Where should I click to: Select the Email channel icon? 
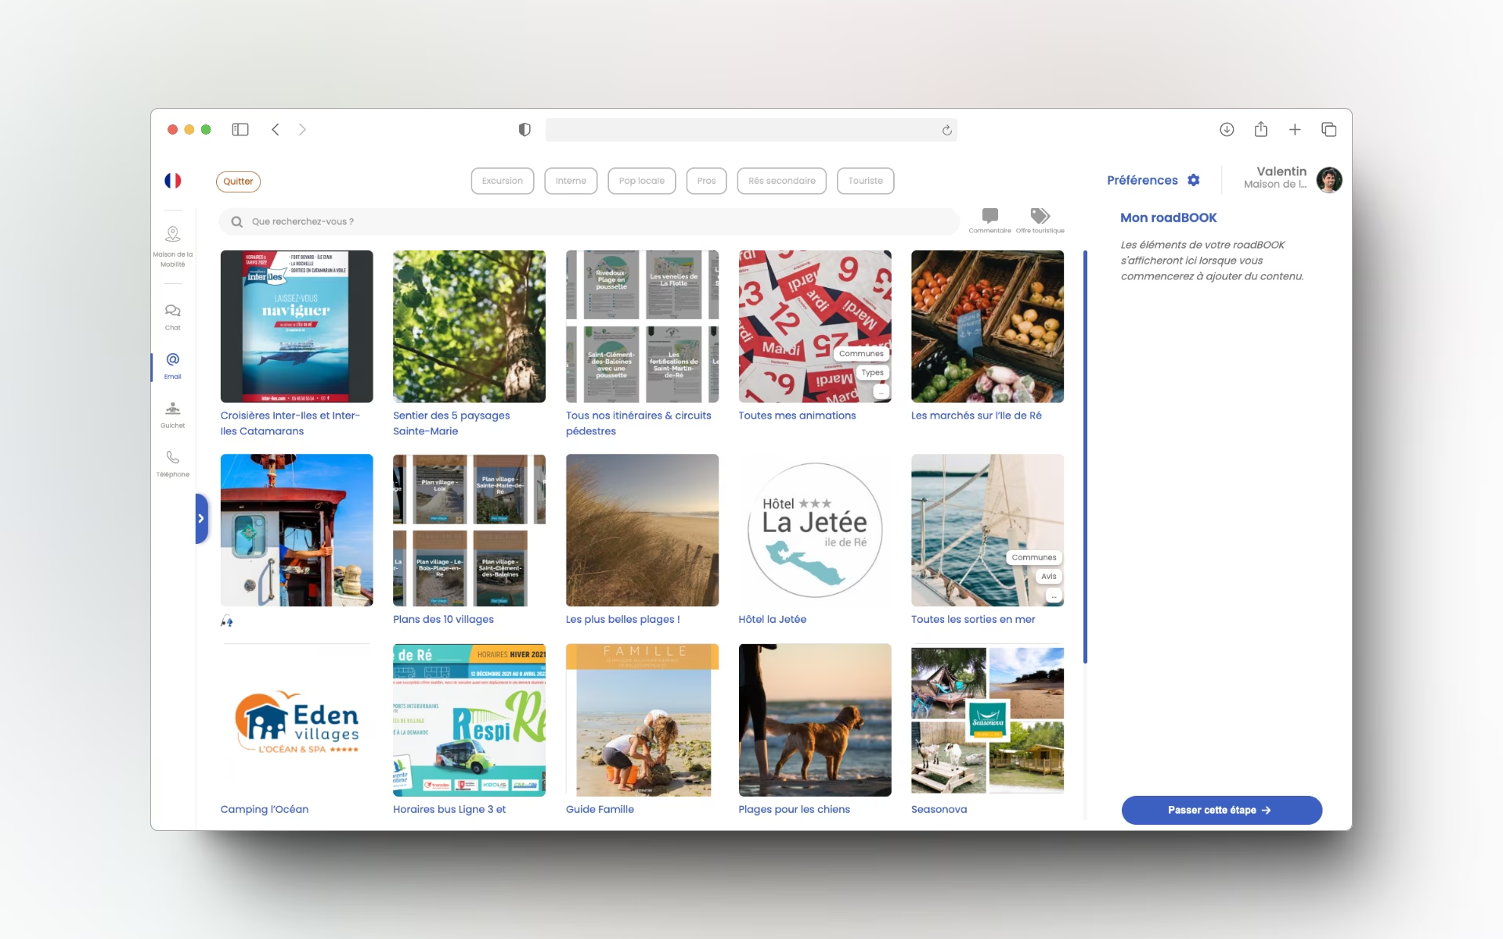(172, 360)
